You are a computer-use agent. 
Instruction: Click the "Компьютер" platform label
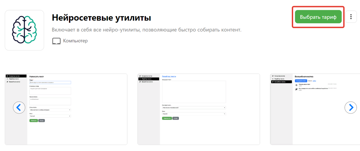tap(75, 41)
